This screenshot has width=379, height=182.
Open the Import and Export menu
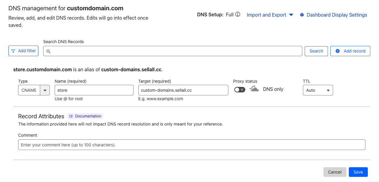tap(270, 15)
